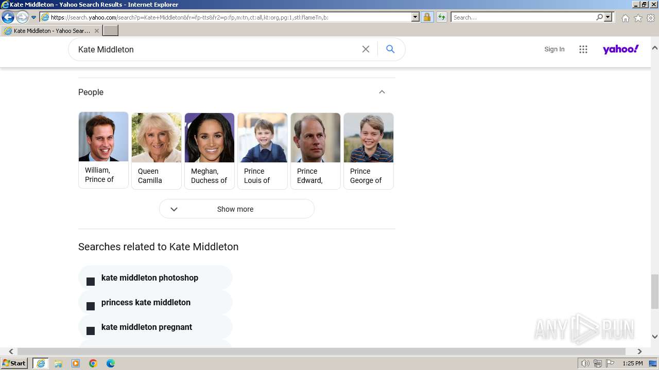Open the recent pages dropdown arrow
This screenshot has width=659, height=370.
coord(34,17)
